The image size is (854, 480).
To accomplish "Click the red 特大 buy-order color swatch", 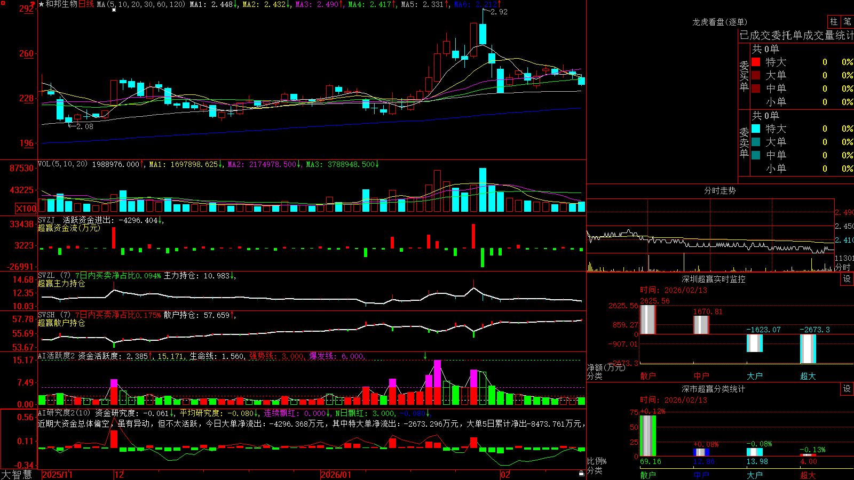I will (x=756, y=62).
